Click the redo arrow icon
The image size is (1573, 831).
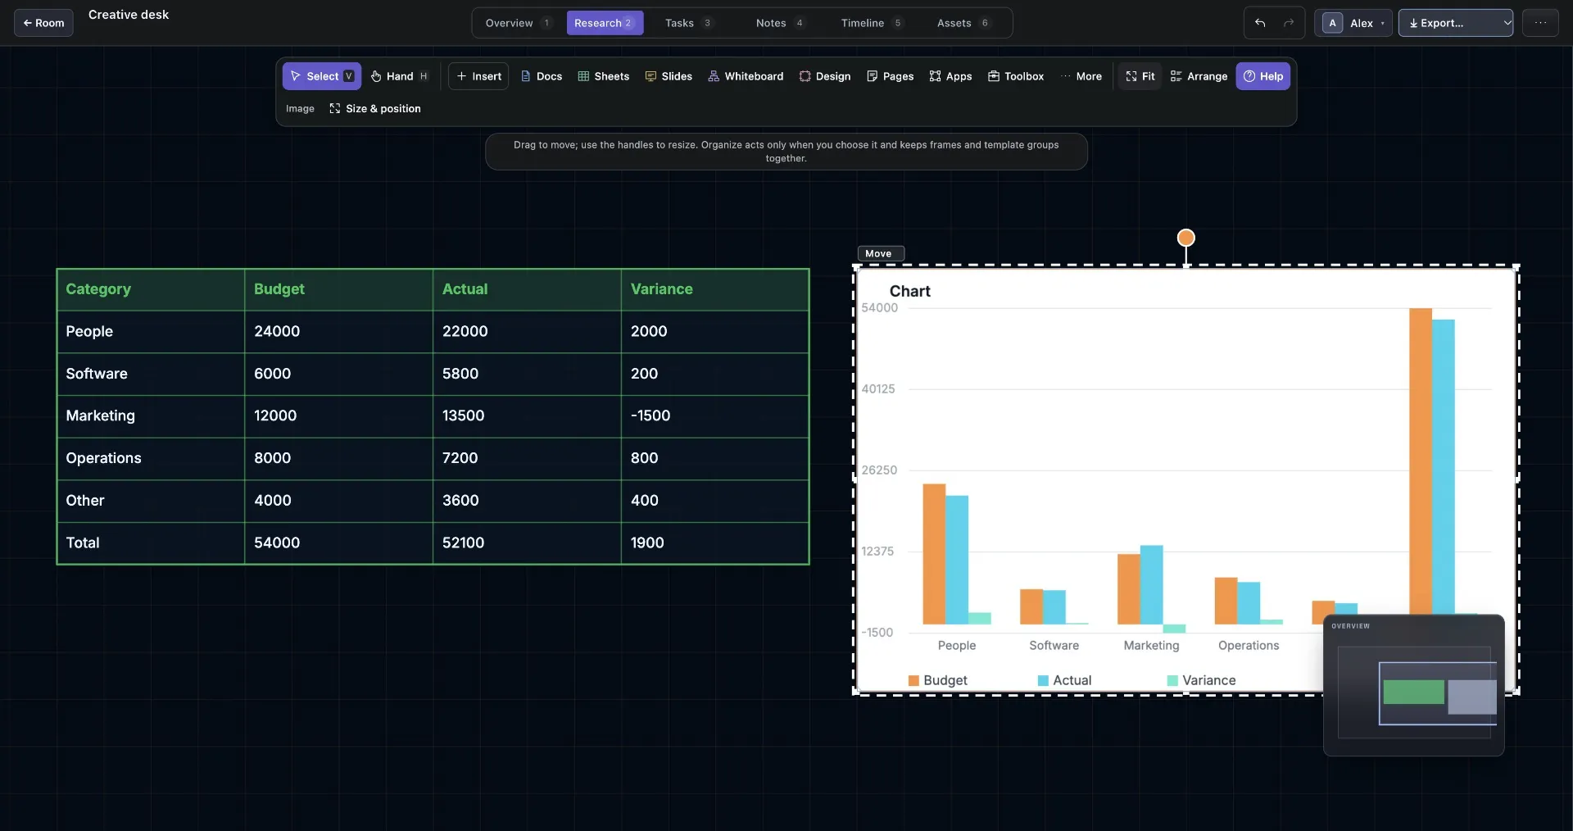[1289, 23]
